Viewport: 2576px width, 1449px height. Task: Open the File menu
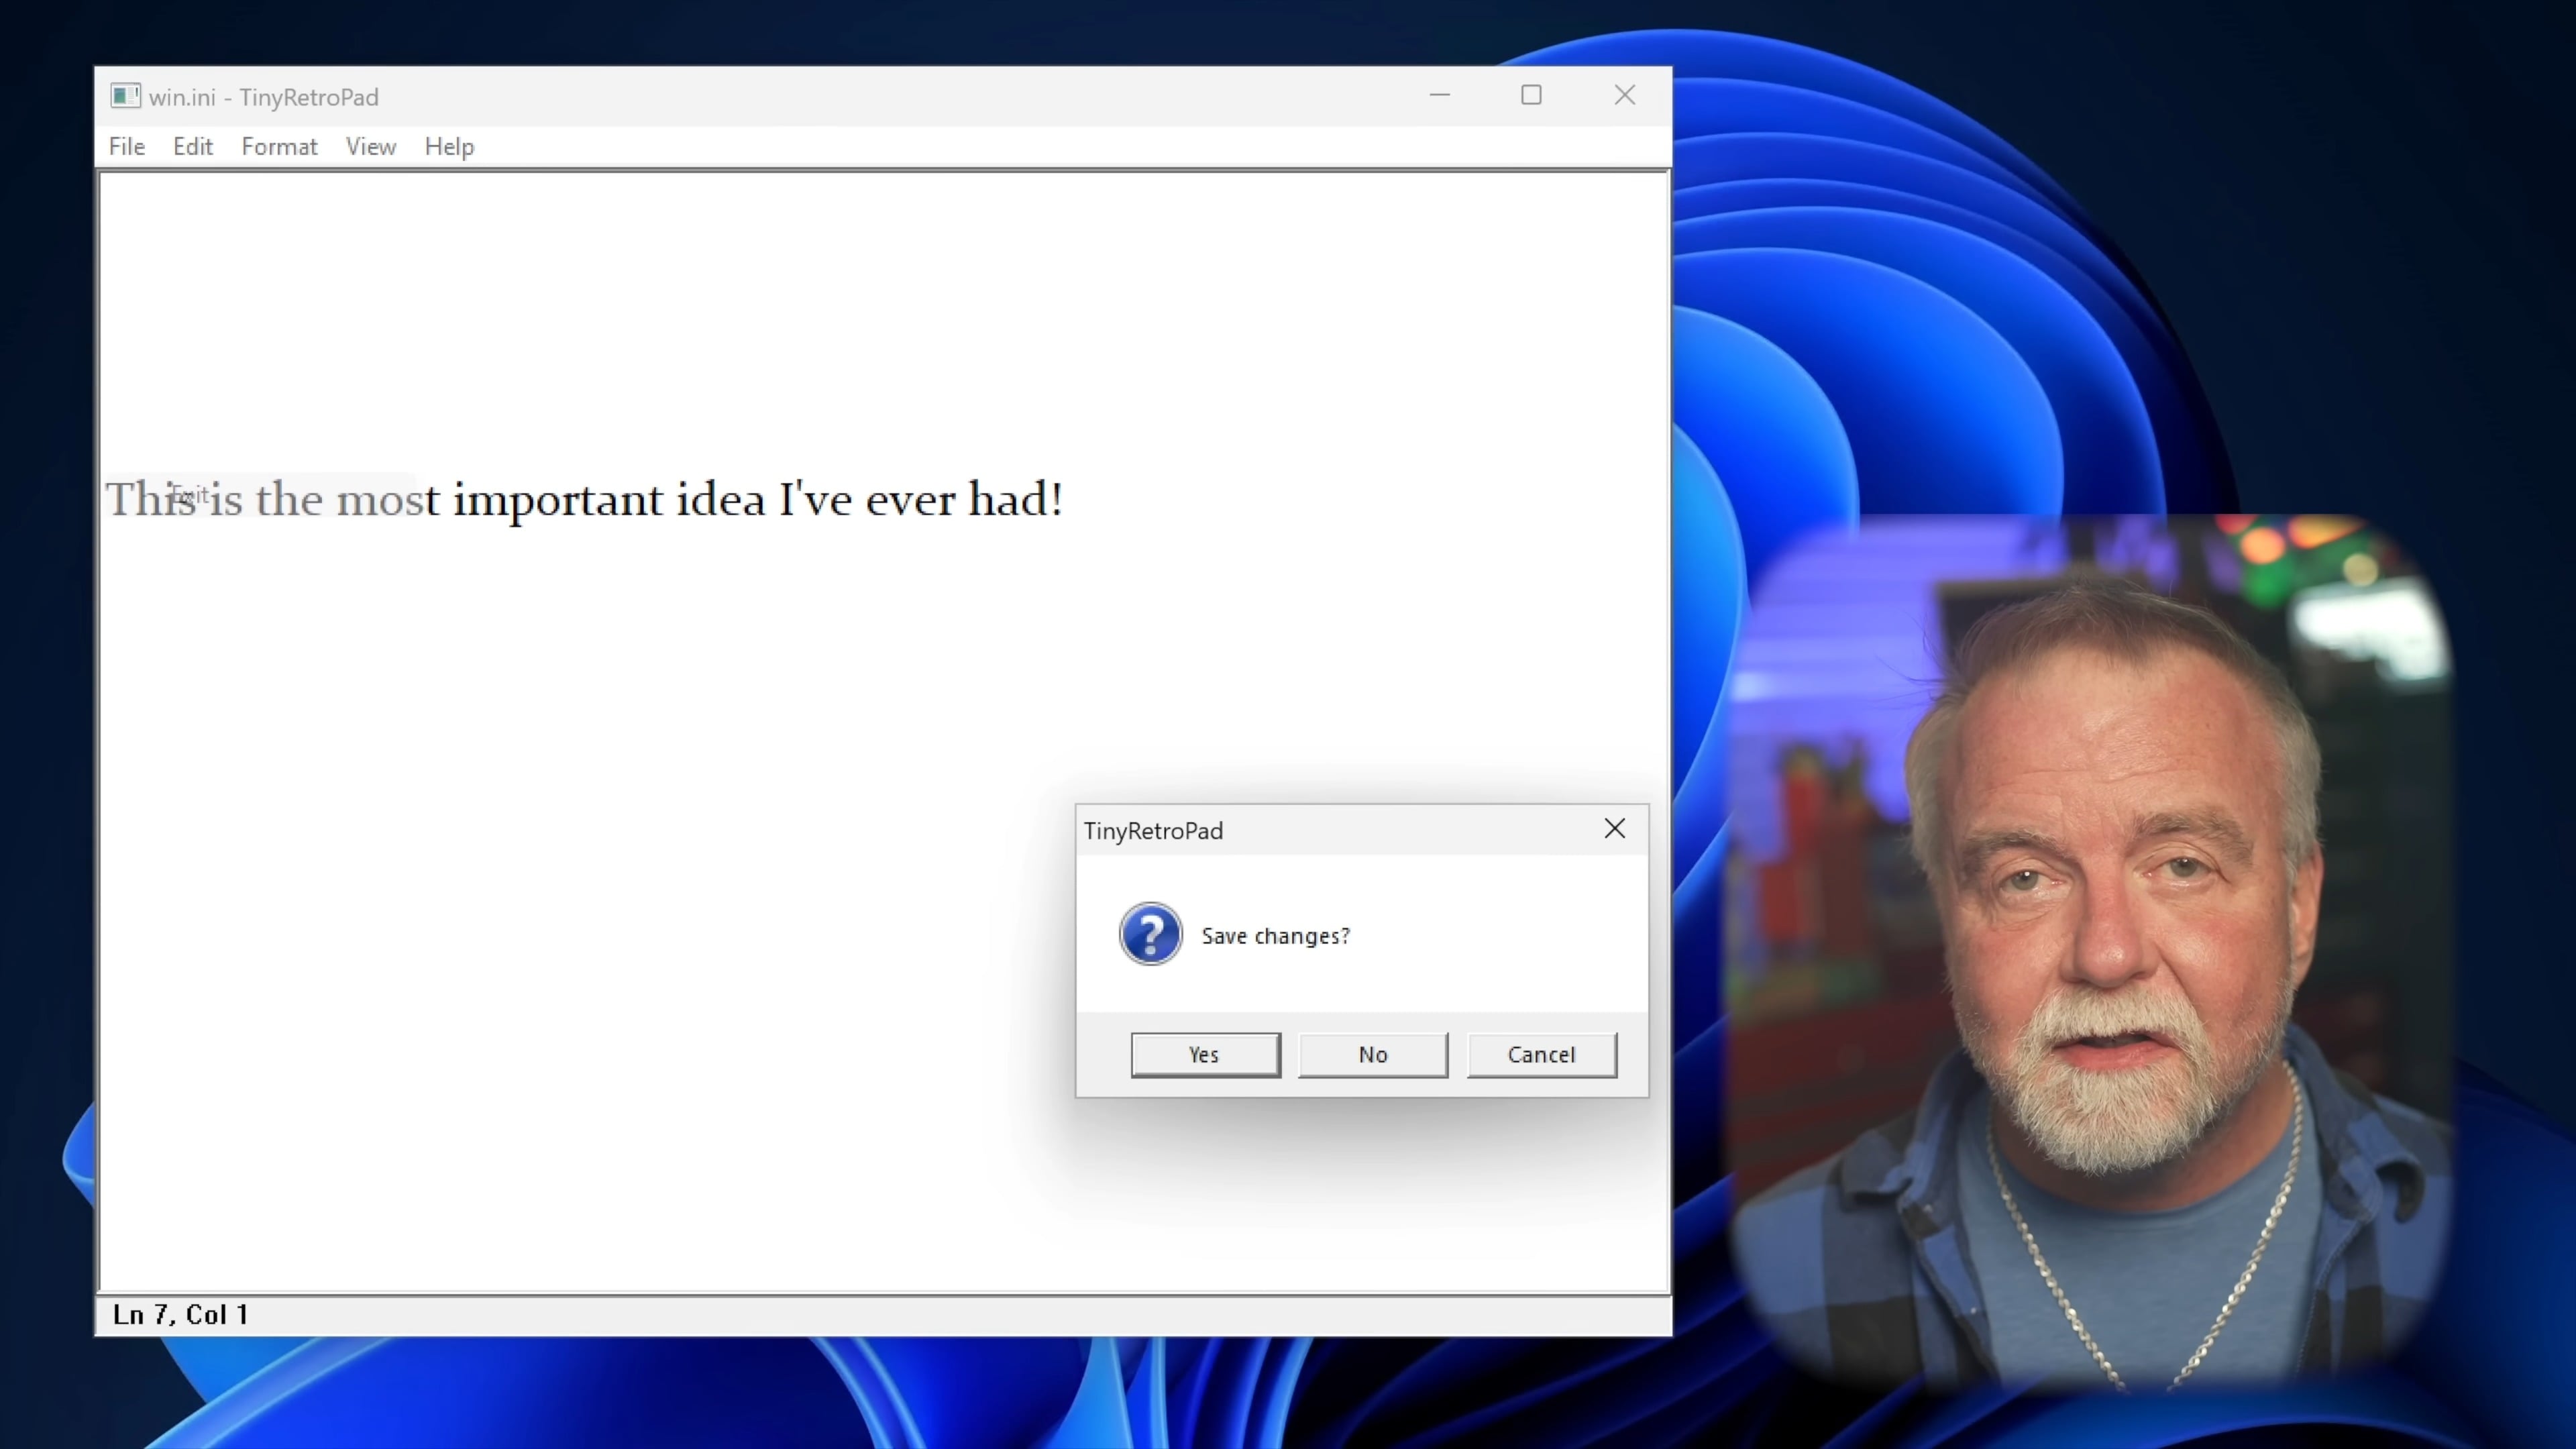click(127, 147)
